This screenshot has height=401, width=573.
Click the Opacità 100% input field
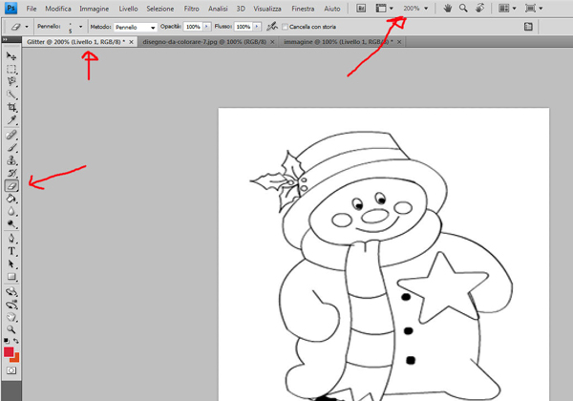[x=193, y=27]
